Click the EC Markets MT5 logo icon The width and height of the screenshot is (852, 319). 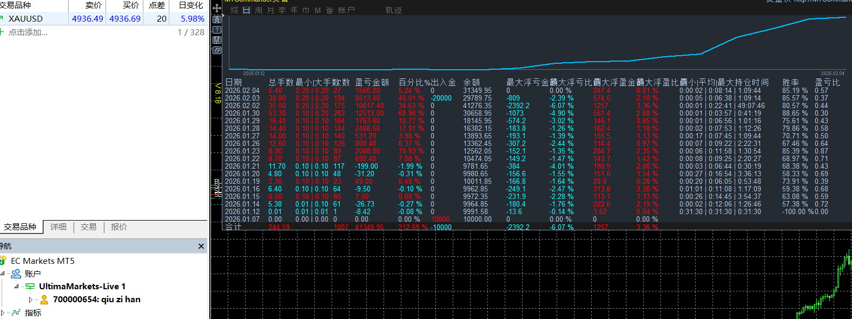tap(3, 261)
